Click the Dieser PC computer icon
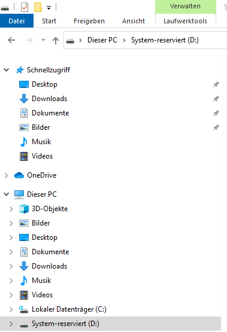This screenshot has width=227, height=332. coord(19,194)
